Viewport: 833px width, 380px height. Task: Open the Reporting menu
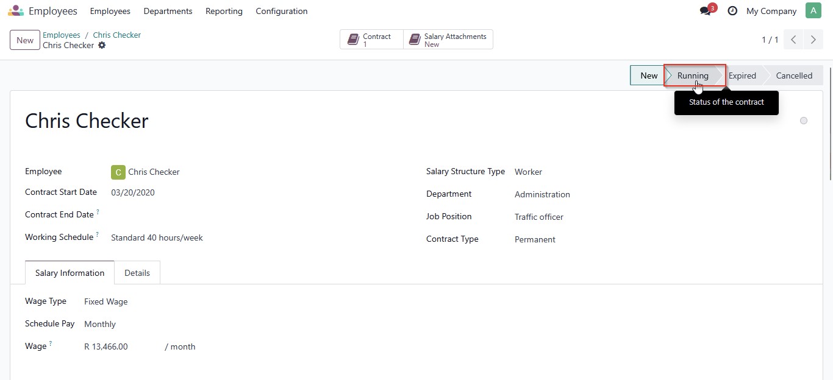pyautogui.click(x=224, y=11)
